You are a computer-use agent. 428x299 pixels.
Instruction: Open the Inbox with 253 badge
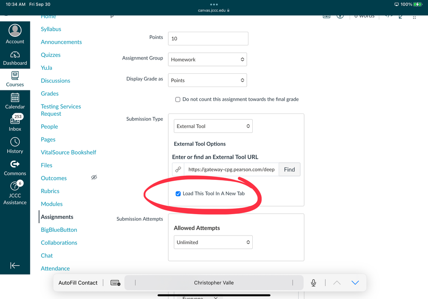point(15,121)
